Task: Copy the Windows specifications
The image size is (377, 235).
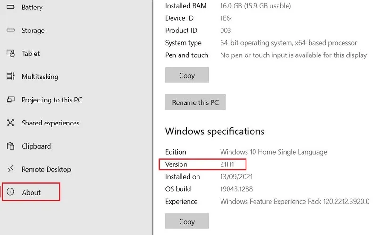Action: pos(187,221)
